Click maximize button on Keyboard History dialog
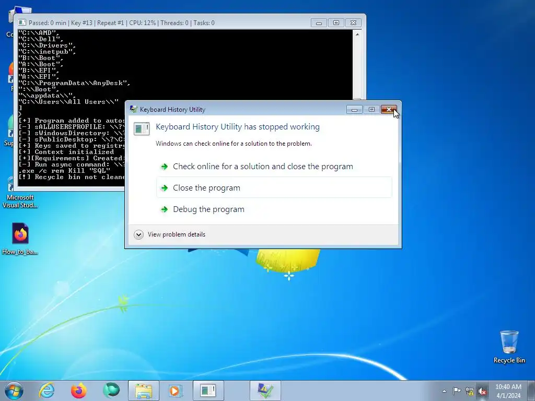 (371, 110)
